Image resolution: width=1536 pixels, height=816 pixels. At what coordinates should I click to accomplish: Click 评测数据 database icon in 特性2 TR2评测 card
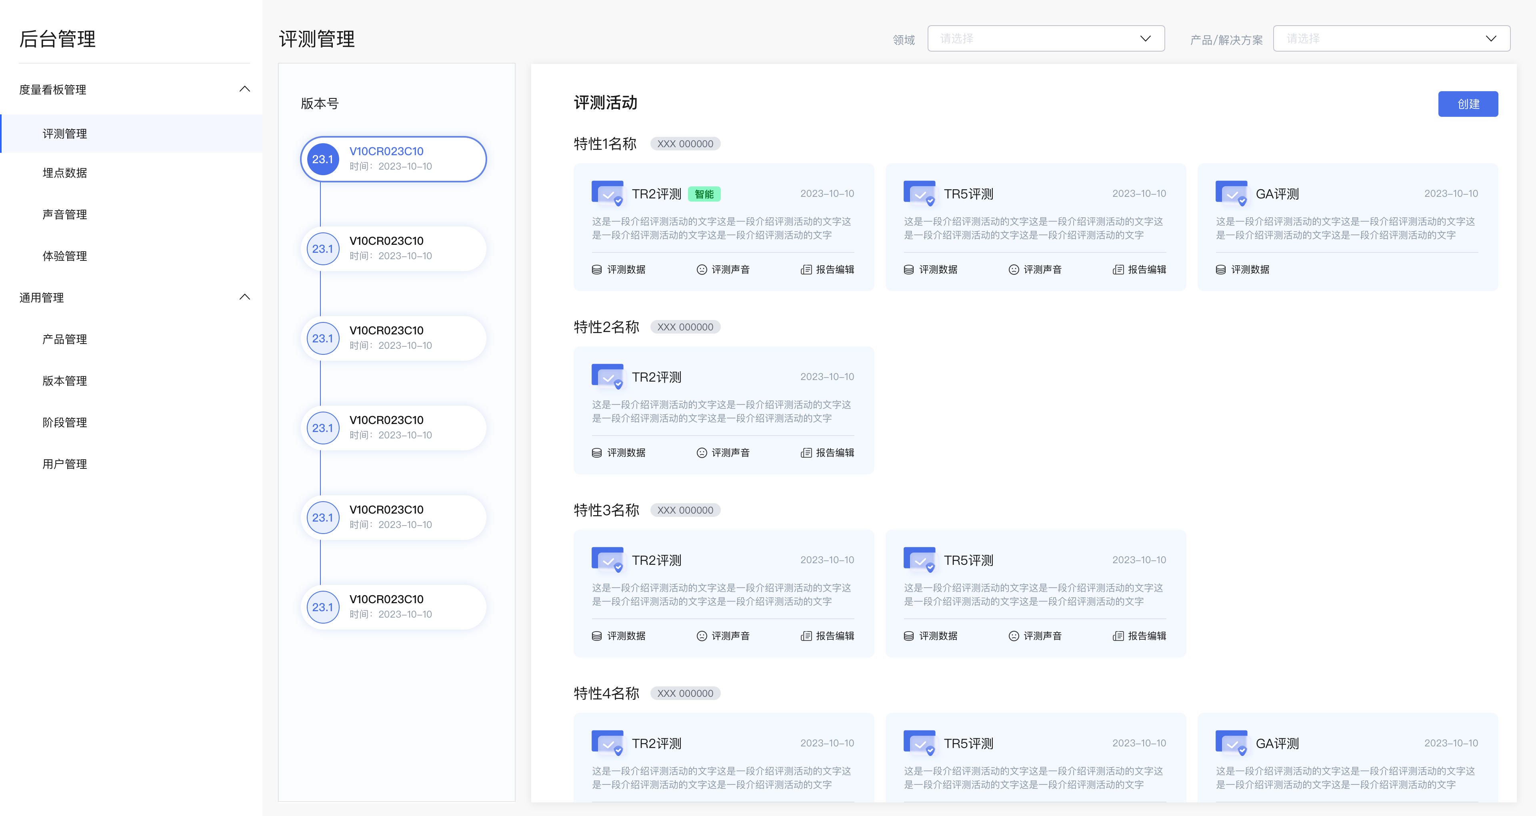point(596,453)
